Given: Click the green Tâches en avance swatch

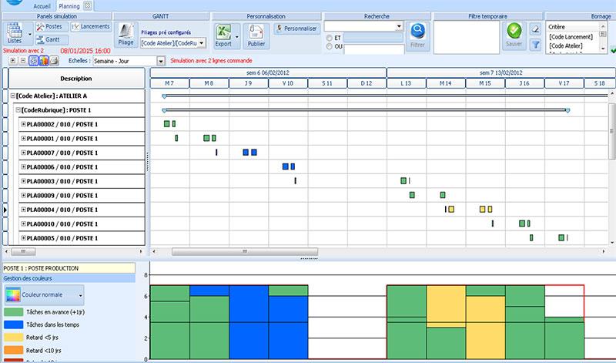Looking at the screenshot, I should (14, 312).
